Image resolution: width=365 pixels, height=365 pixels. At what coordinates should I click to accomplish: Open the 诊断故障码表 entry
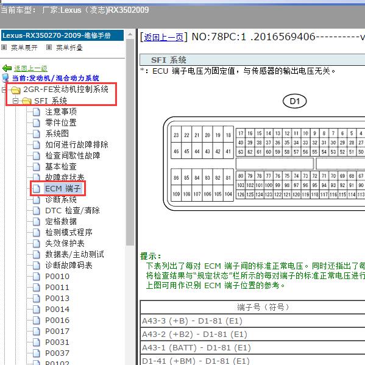69,265
